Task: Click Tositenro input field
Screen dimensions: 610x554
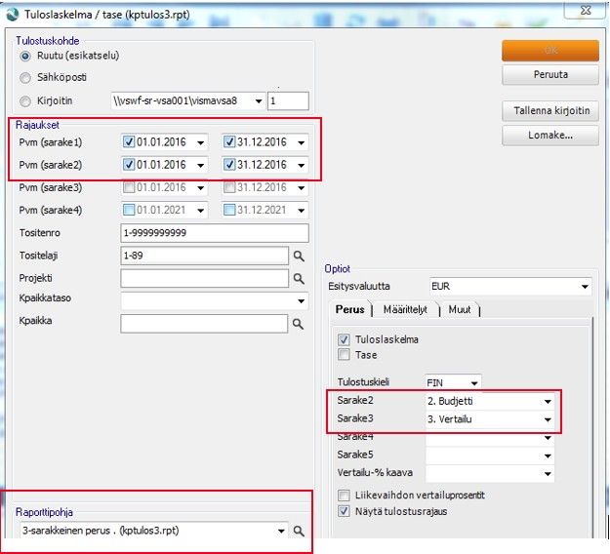Action: [215, 233]
